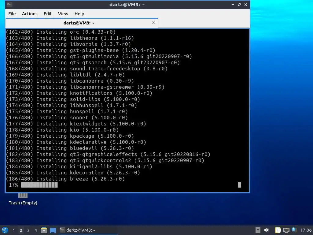Viewport: 313px width, 235px height.
Task: Click the Trash (Empty) desktop icon label
Action: [23, 203]
